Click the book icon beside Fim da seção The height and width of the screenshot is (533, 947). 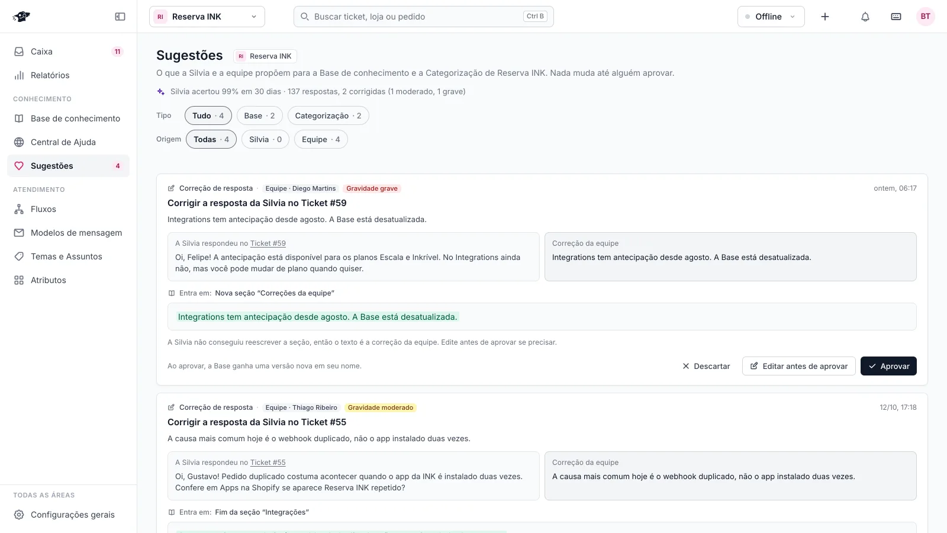click(172, 512)
